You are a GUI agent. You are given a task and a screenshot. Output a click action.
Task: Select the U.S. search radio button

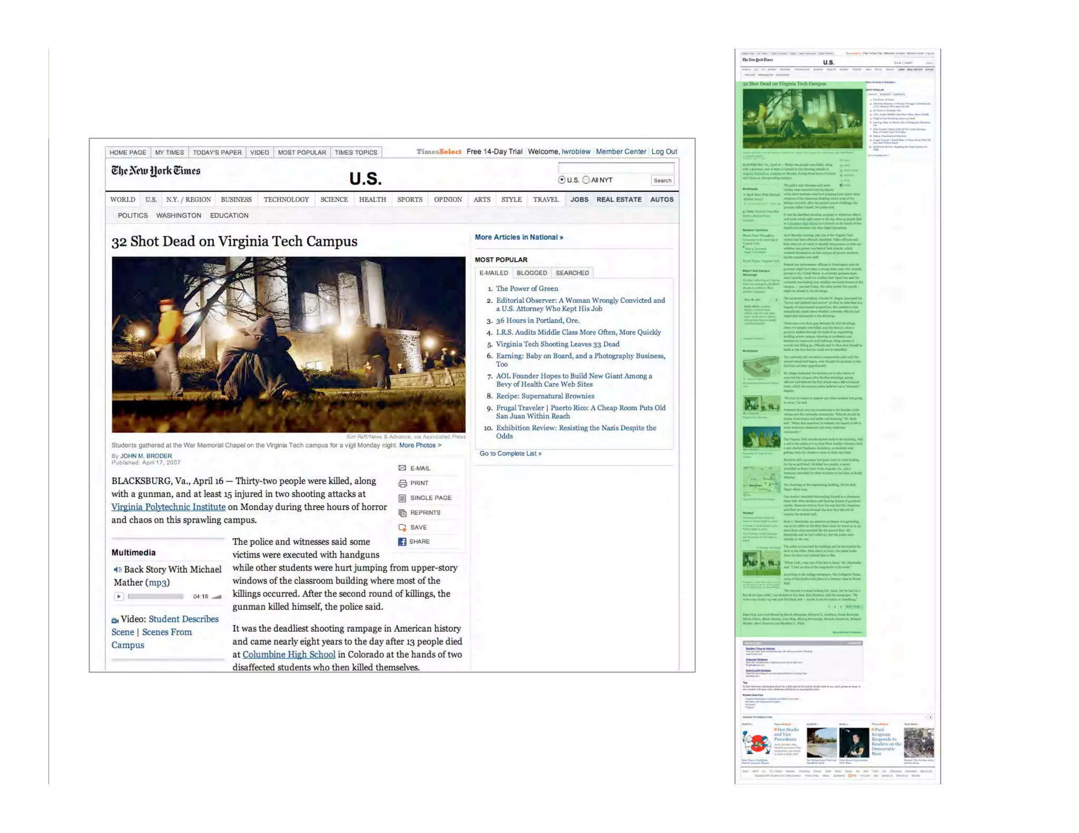pos(562,180)
